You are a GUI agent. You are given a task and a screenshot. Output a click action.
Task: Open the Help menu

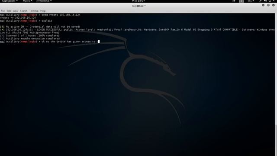point(43,11)
